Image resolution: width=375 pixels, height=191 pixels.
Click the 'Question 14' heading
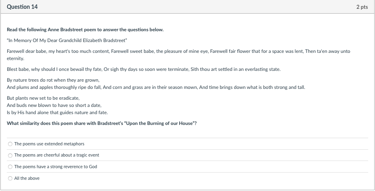pyautogui.click(x=22, y=7)
